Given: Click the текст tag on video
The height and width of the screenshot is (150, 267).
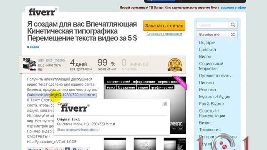Looking at the screenshot, I should coord(111,87).
